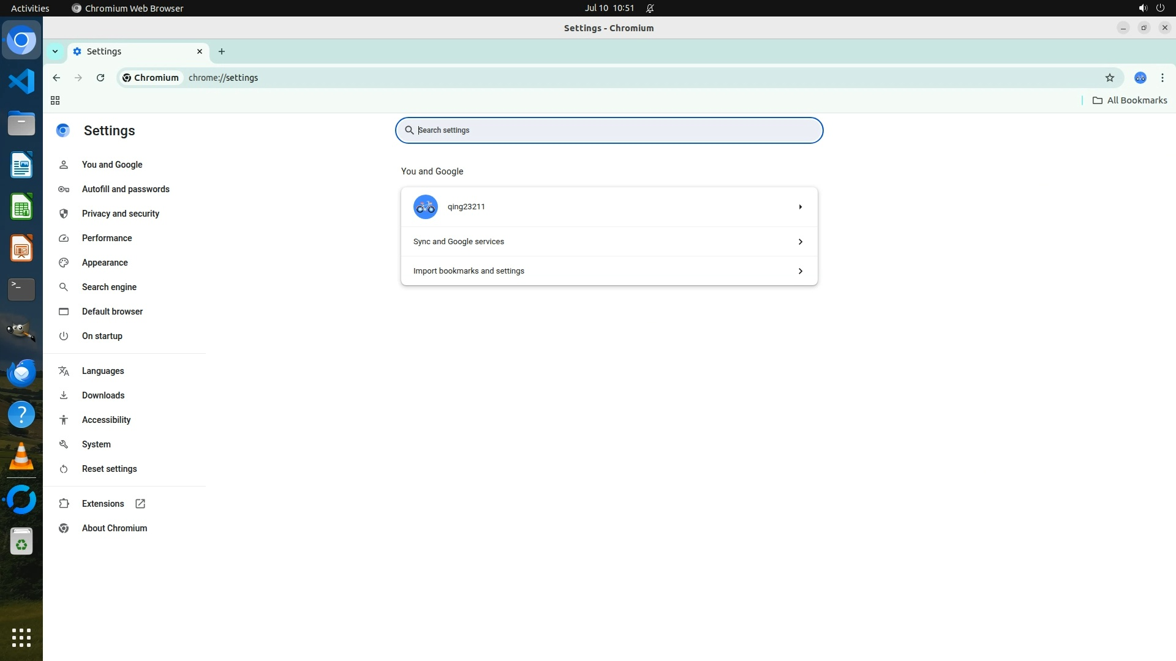Bookmark this page with the star icon
Viewport: 1176px width, 661px height.
click(1109, 78)
